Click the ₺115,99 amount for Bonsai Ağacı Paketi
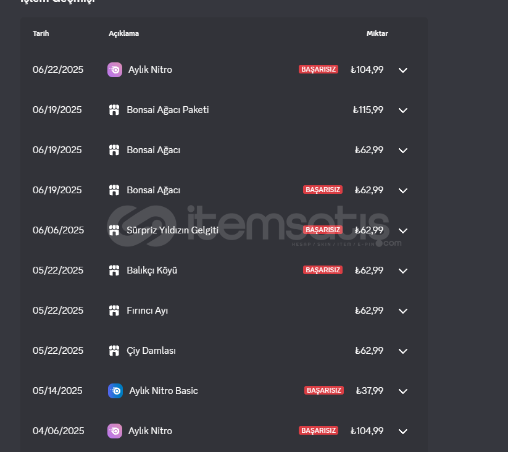This screenshot has height=452, width=508. coord(368,110)
